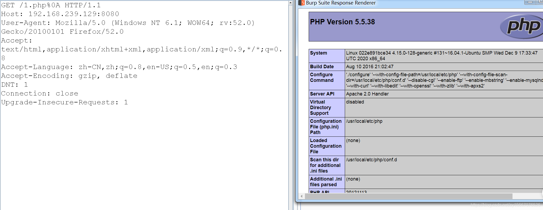
Task: Click the Build Date row label
Action: pos(322,67)
